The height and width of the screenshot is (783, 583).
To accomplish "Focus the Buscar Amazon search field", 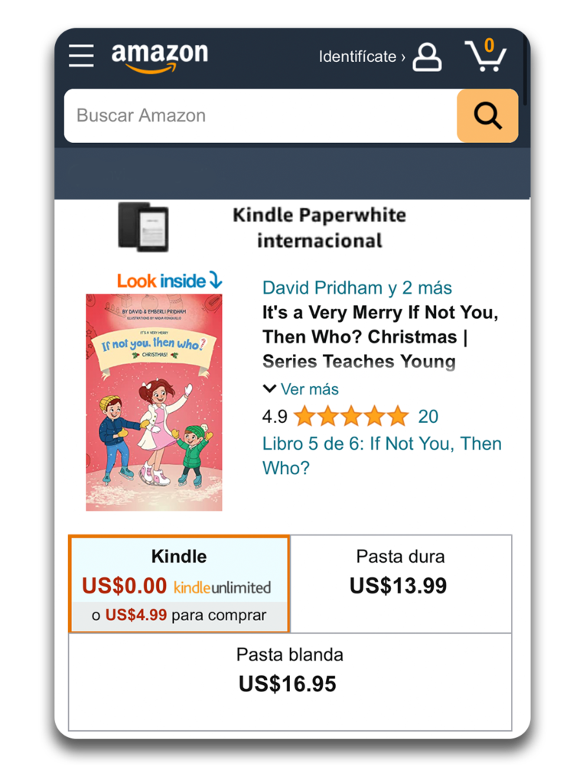I will [261, 116].
